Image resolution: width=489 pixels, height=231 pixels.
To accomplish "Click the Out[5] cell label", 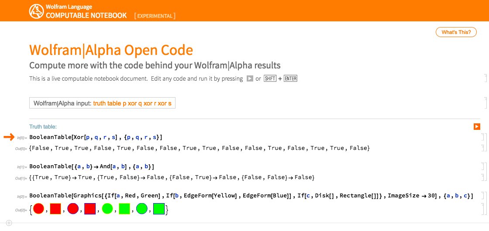I will pyautogui.click(x=21, y=149).
